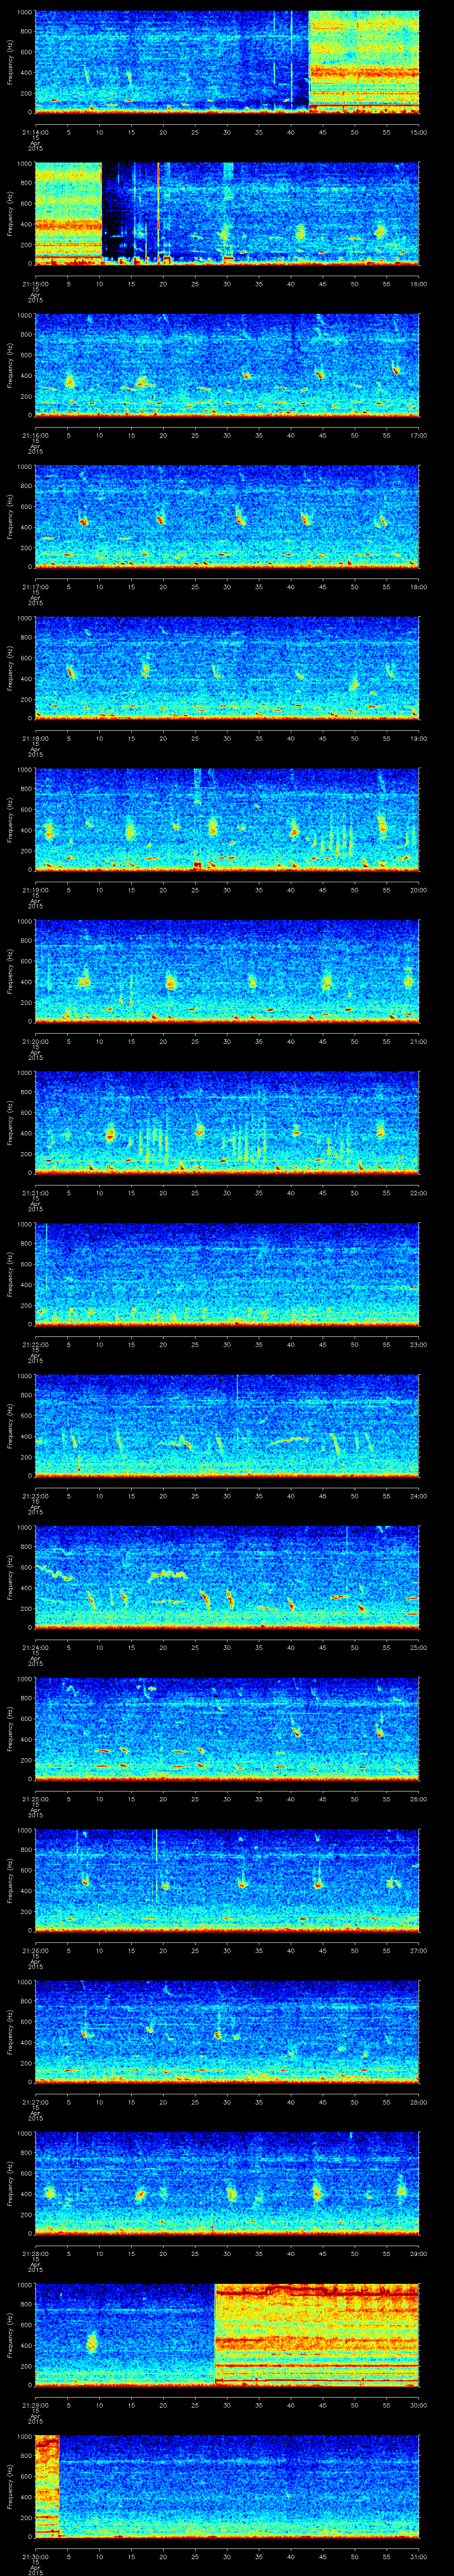This screenshot has height=2576, width=454.
Task: Click the 21:26:00 start time label
Action: pos(35,1950)
